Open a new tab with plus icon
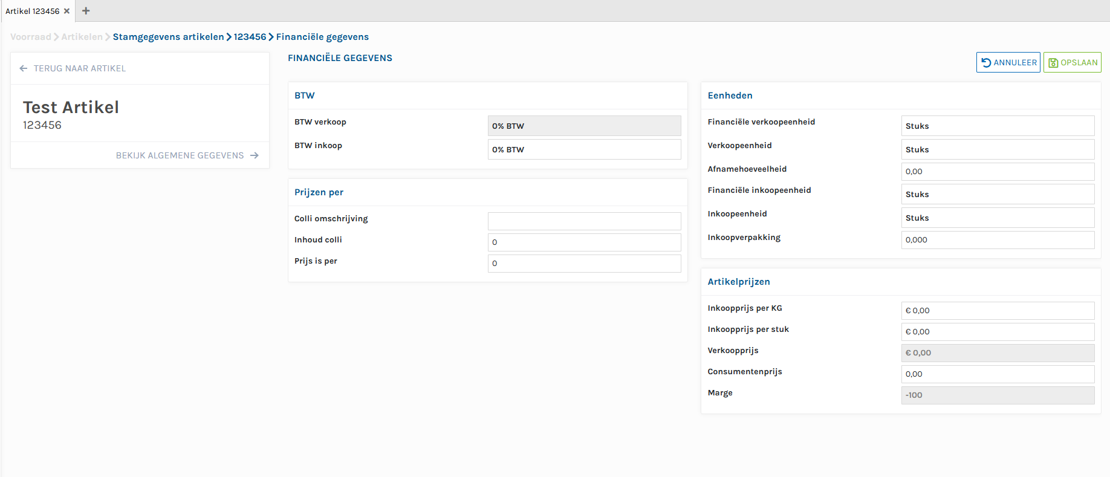1110x477 pixels. [86, 11]
